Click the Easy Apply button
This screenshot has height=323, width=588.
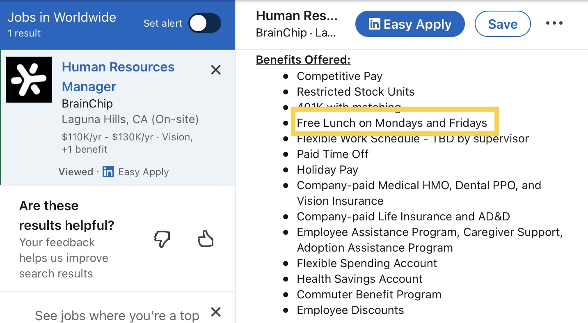410,24
